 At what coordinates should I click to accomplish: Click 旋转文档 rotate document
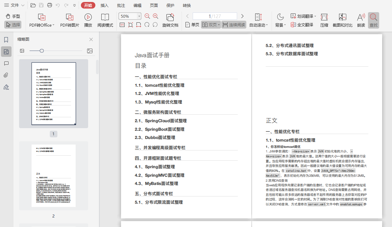pyautogui.click(x=170, y=20)
